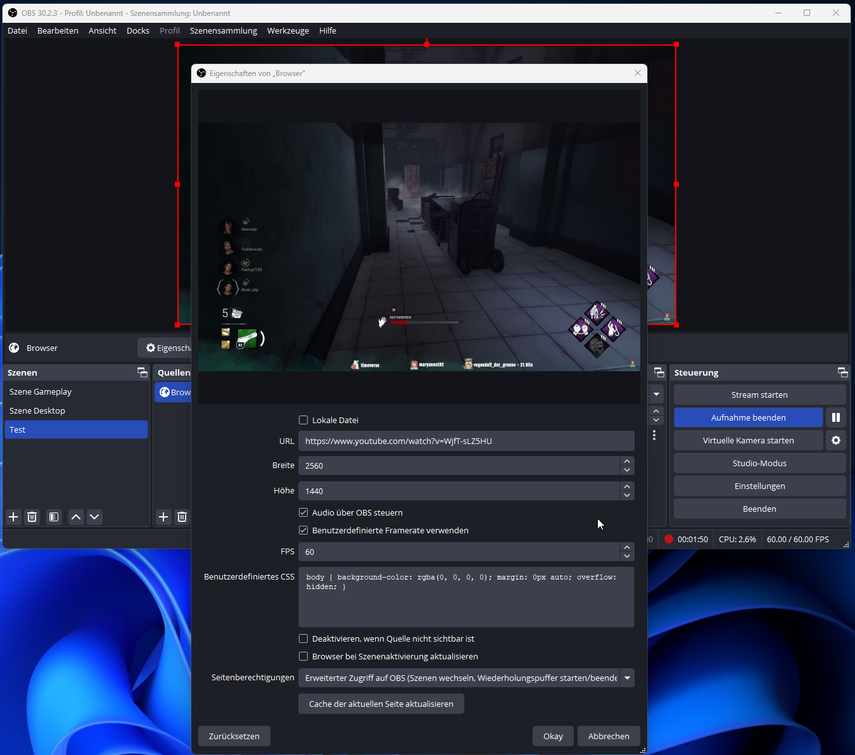Click the CPU: 2.6% status entry
This screenshot has height=755, width=855.
pyautogui.click(x=737, y=539)
